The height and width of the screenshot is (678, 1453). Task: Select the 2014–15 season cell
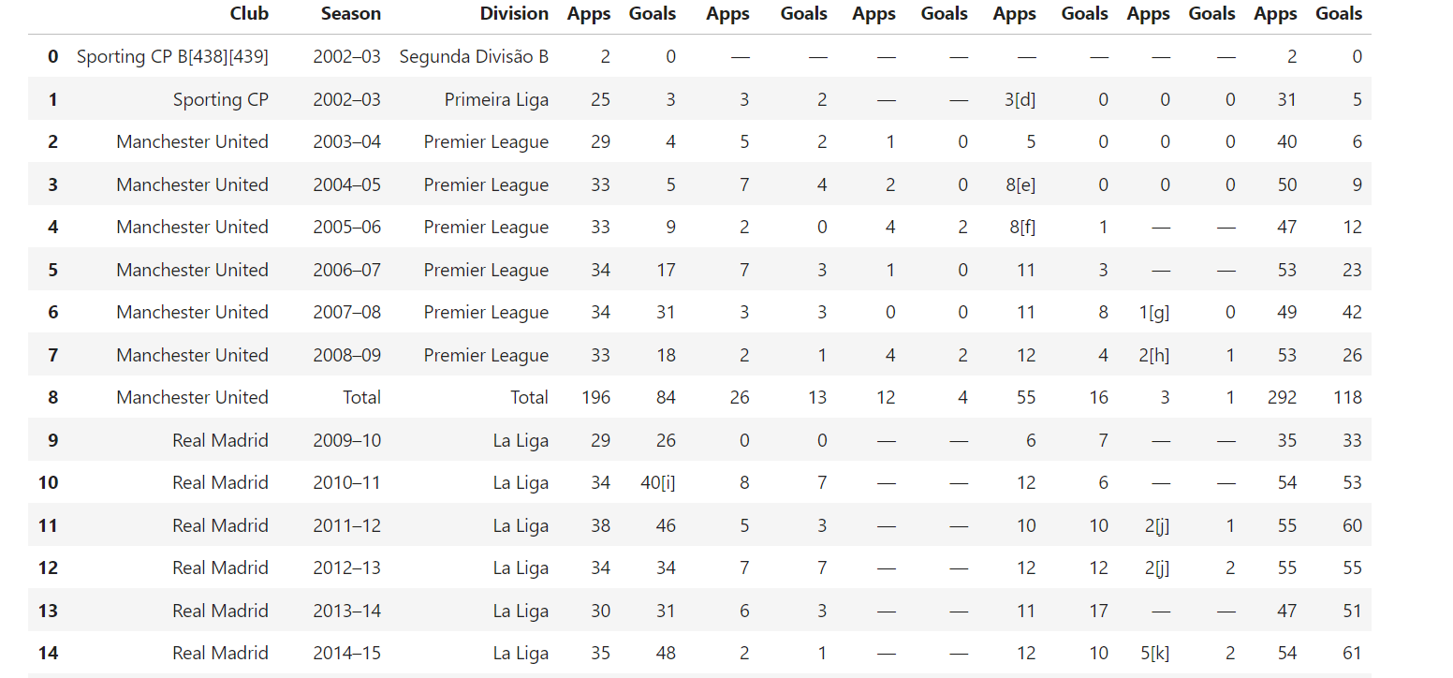347,653
